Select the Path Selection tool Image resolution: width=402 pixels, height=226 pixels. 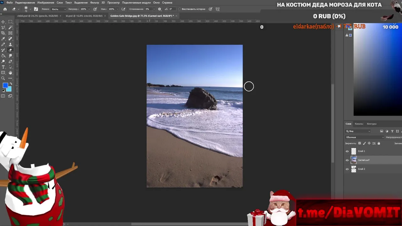10,67
